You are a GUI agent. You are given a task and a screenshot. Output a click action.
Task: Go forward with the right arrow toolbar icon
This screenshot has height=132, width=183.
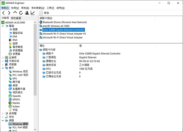click(x=9, y=13)
